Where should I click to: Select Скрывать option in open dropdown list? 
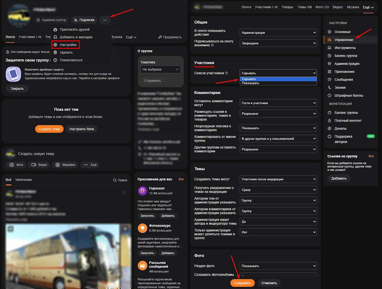coord(278,79)
